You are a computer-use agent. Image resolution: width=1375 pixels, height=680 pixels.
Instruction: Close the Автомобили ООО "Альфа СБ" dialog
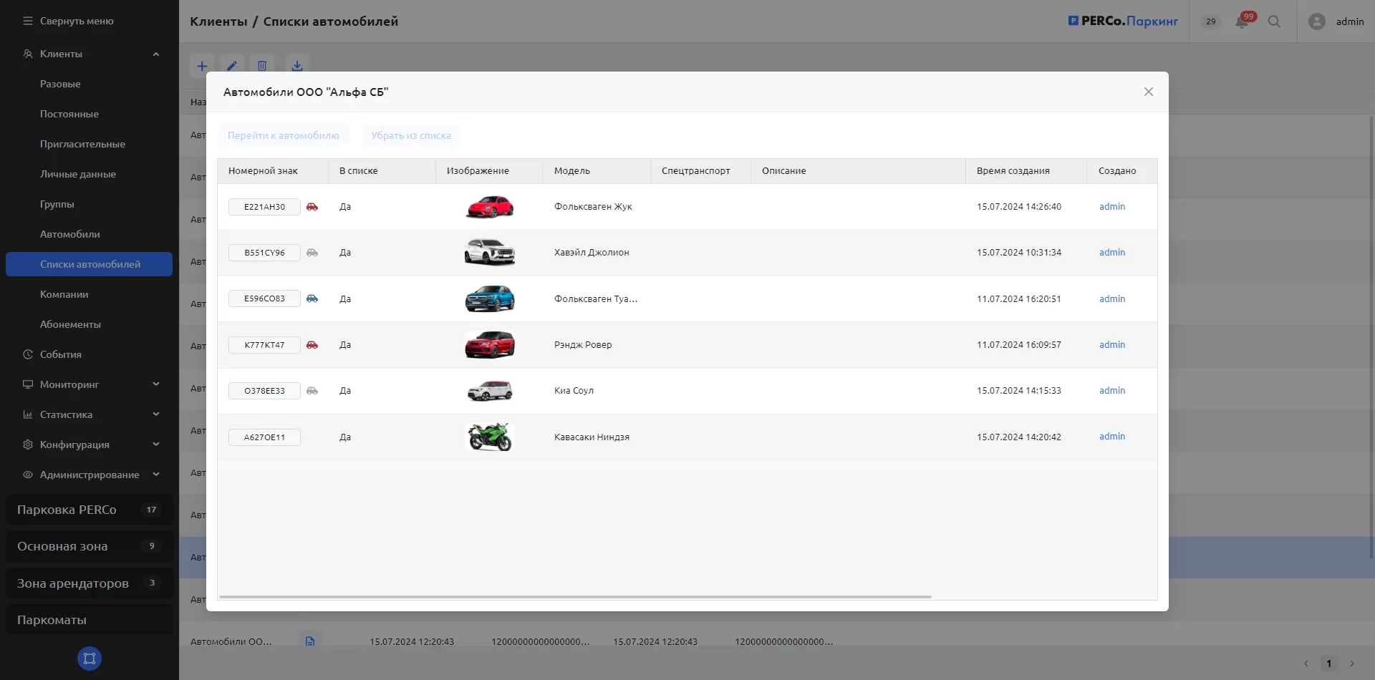1149,92
